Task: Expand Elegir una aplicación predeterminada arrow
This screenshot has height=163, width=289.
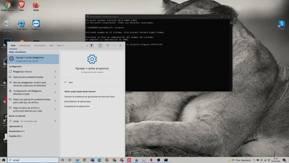Action: 55,101
